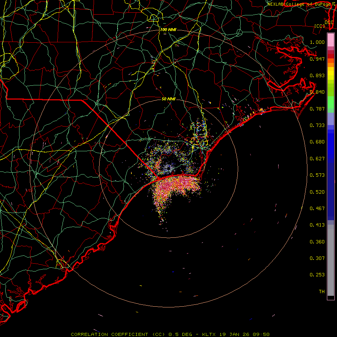Image resolution: width=337 pixels, height=337 pixels.
Task: Click the 0.787 legend value
Action: (317, 109)
